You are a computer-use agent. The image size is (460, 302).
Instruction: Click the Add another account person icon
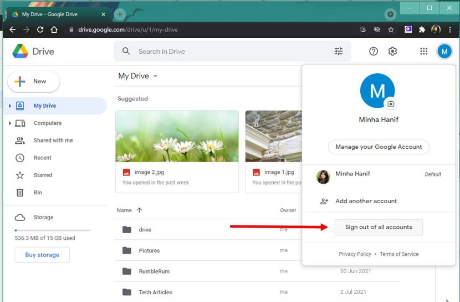324,201
